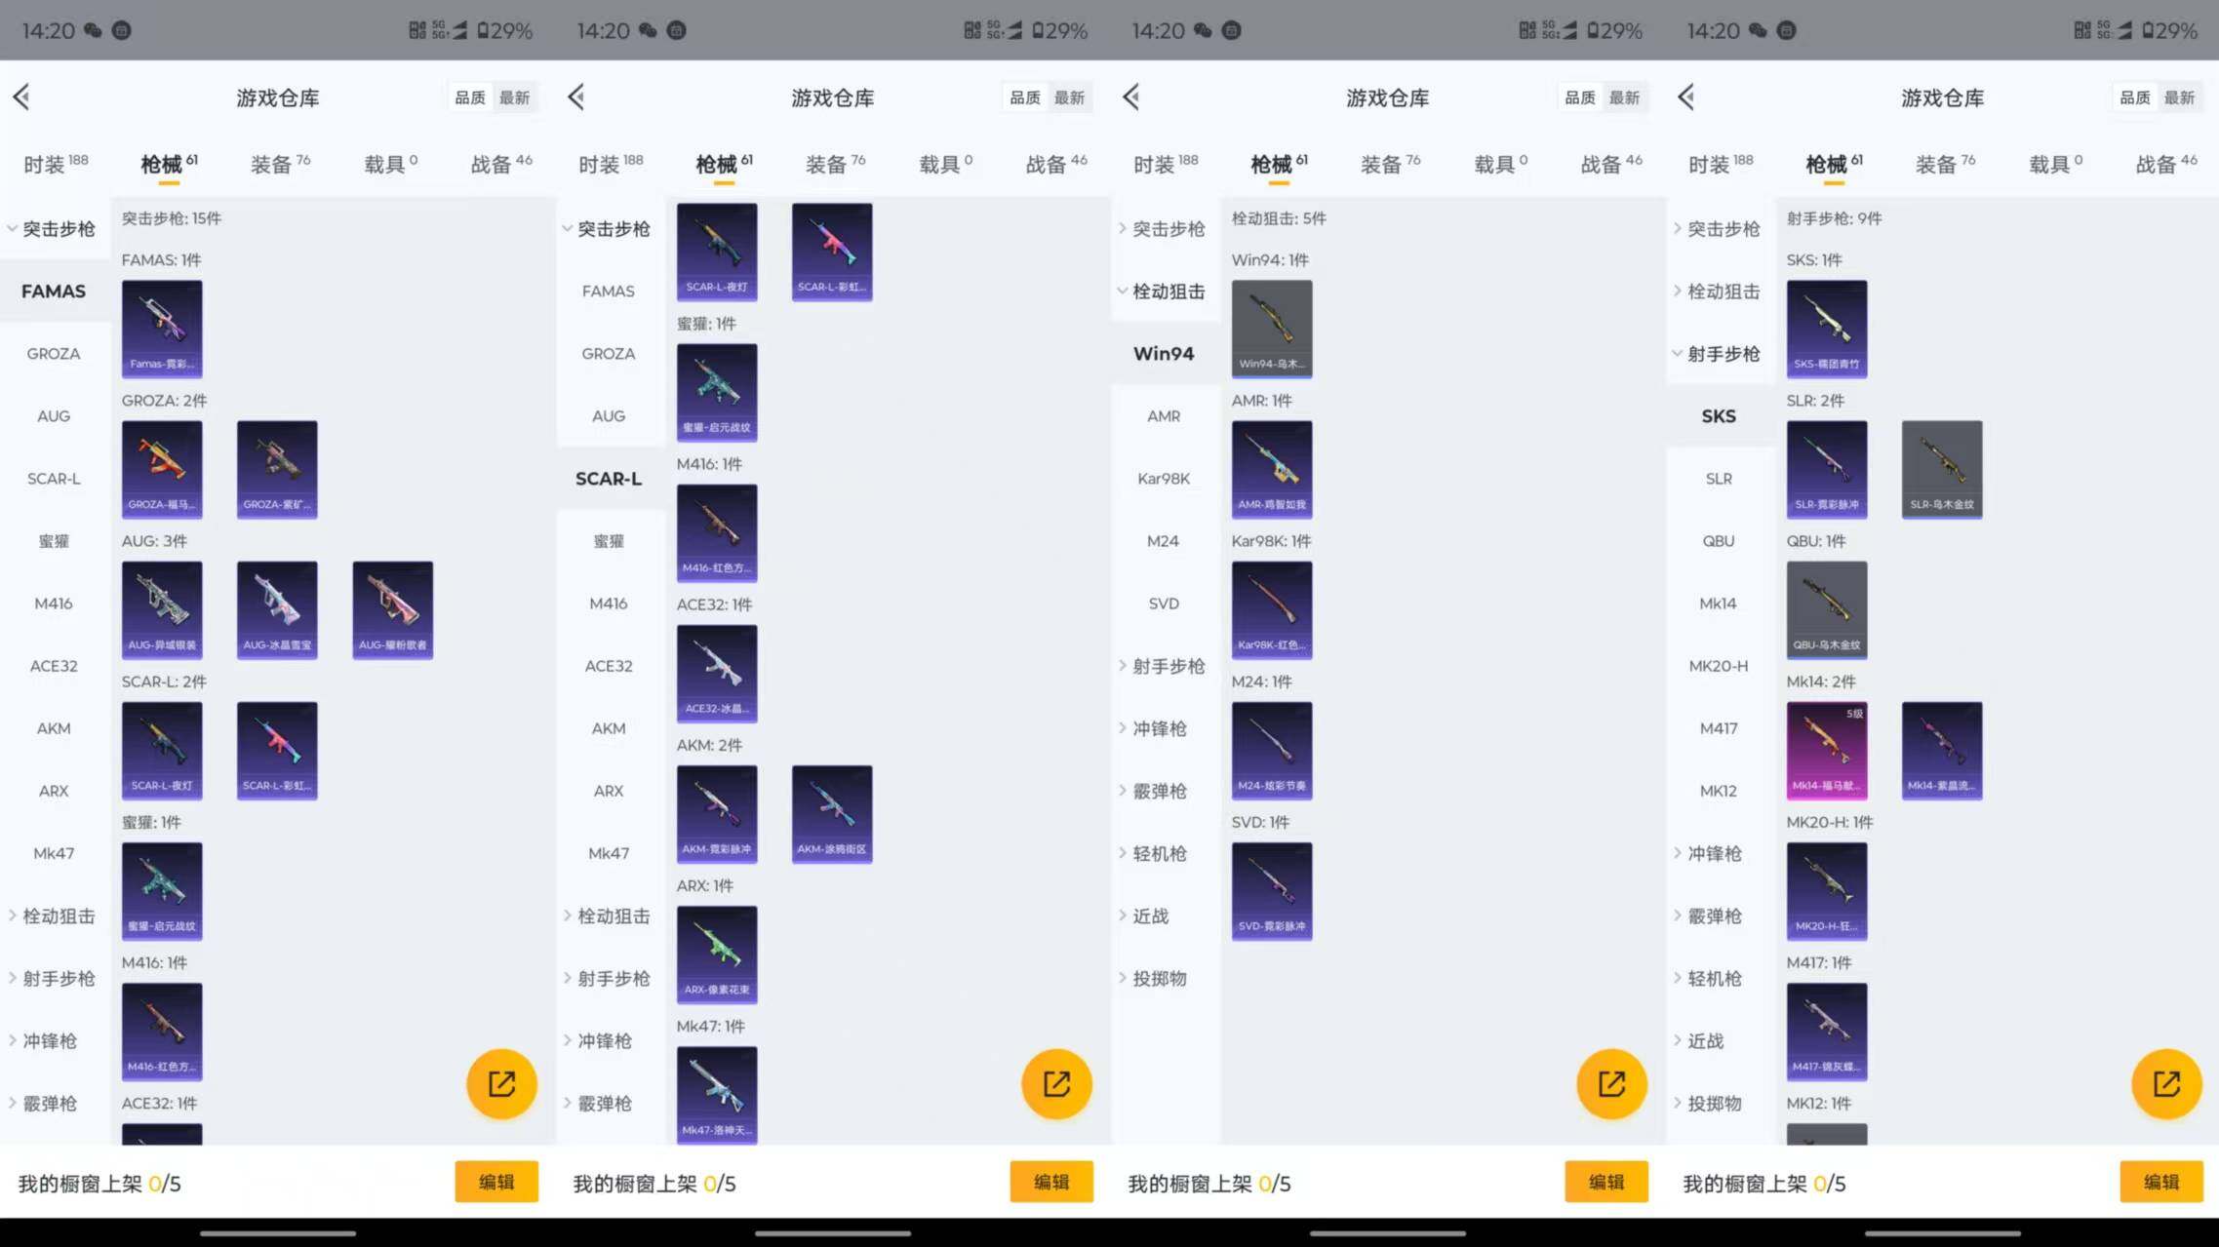The image size is (2219, 1247).
Task: Open the M417 skin card
Action: (1827, 1031)
